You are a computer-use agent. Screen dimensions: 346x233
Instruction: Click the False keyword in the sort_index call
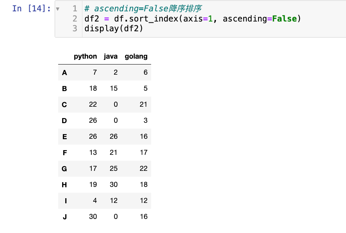click(x=284, y=18)
